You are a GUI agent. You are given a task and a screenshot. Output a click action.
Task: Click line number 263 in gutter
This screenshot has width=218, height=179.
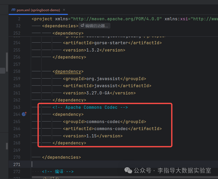pos(17,107)
